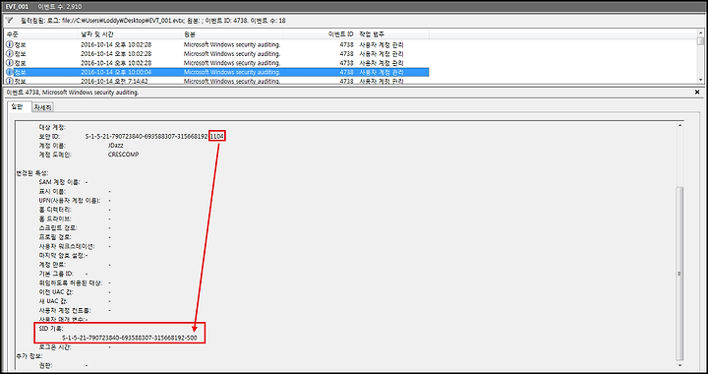This screenshot has width=708, height=374.
Task: Click the detail pane scrollbar up arrow
Action: tap(679, 125)
